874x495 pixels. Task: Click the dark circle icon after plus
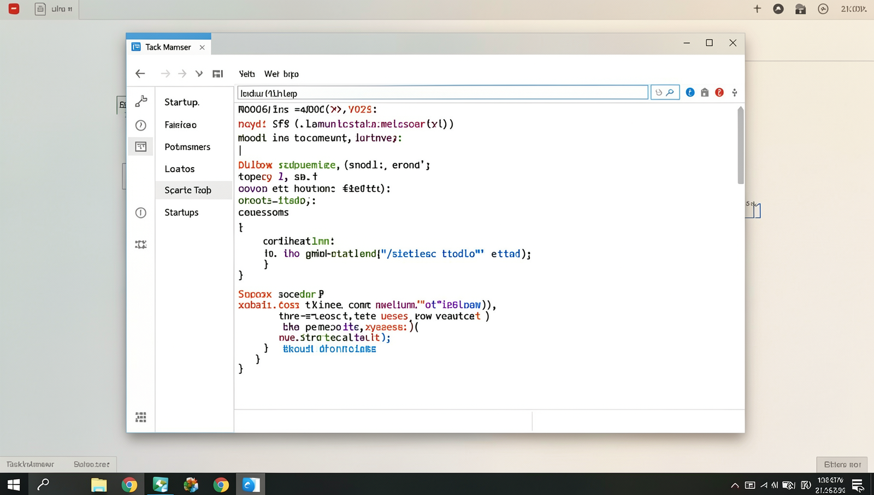pos(778,9)
